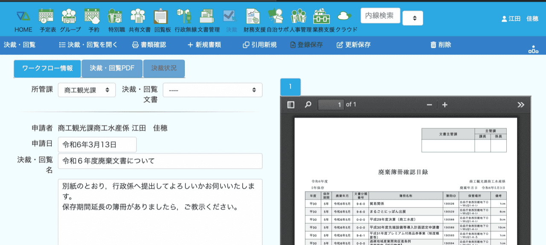Click the 申請日 date field
546x245 pixels.
97,145
